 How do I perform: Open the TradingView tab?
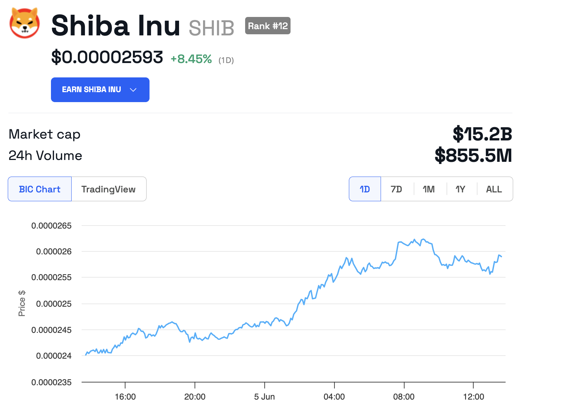[x=109, y=189]
